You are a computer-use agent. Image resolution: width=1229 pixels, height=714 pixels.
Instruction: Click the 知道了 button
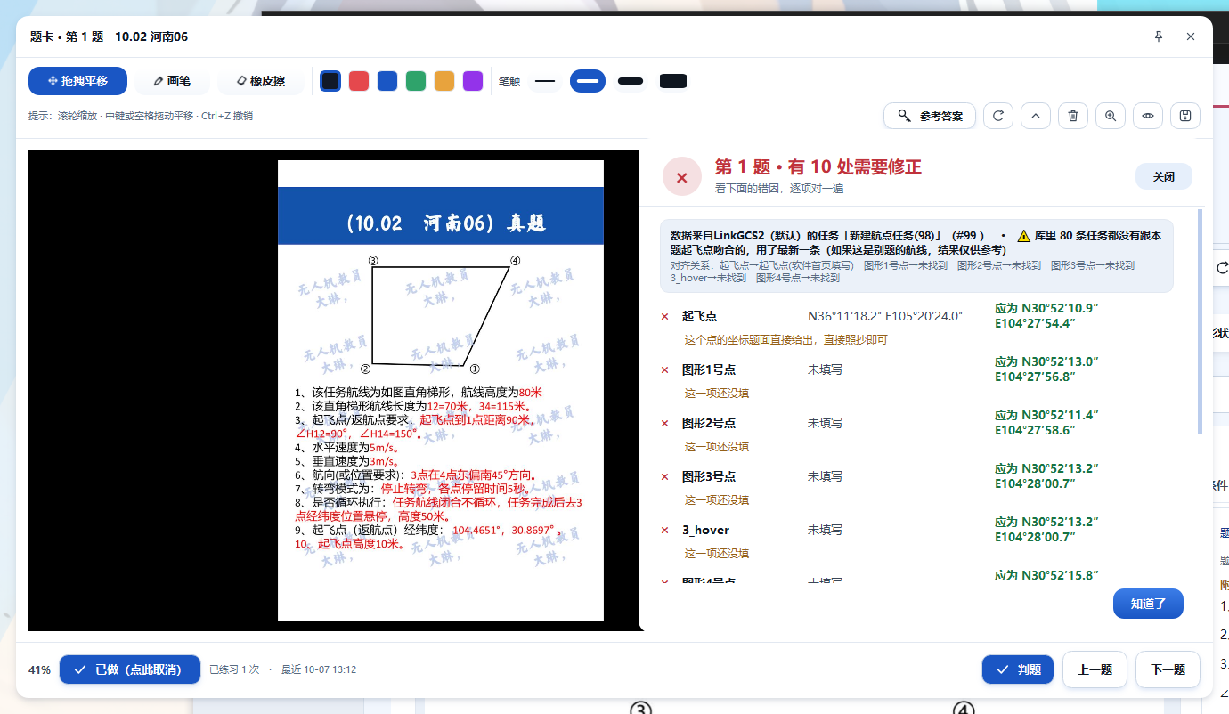[x=1148, y=604]
